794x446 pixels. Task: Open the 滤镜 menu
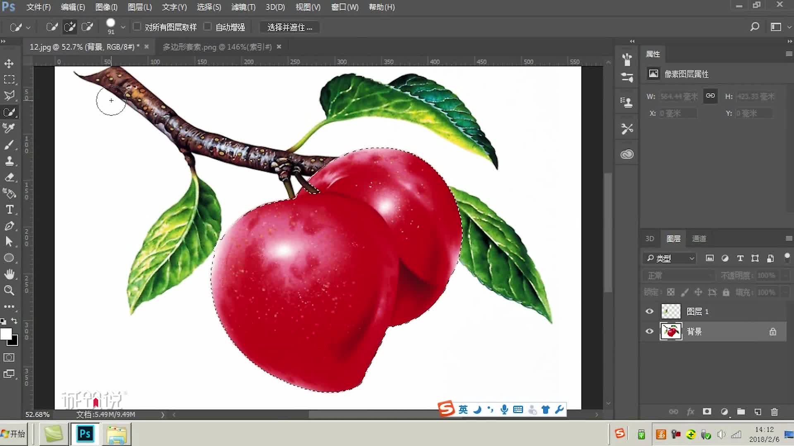click(x=242, y=7)
